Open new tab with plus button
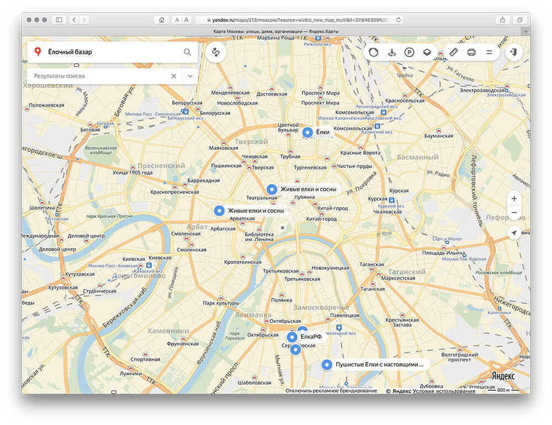 tap(526, 32)
